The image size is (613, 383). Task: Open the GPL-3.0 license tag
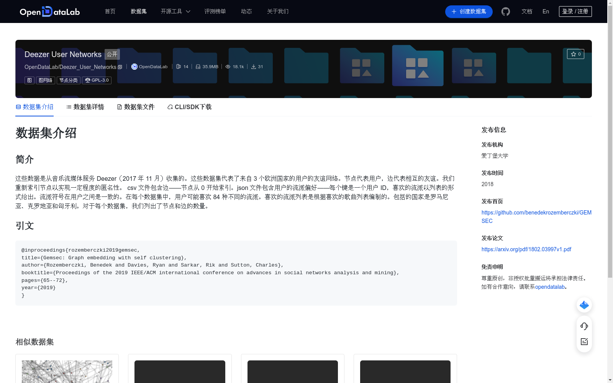coord(97,80)
